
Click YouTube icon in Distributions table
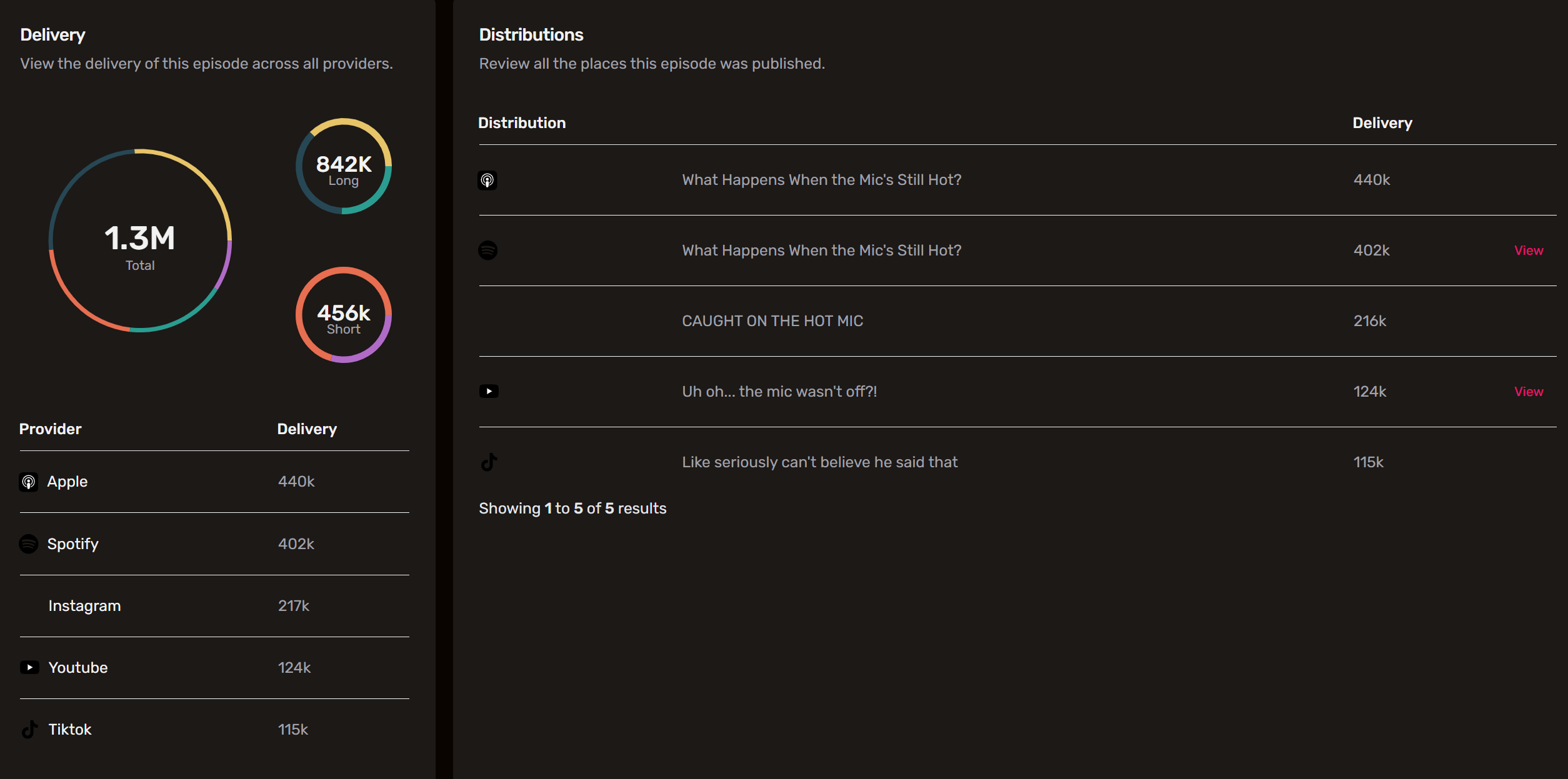(489, 392)
